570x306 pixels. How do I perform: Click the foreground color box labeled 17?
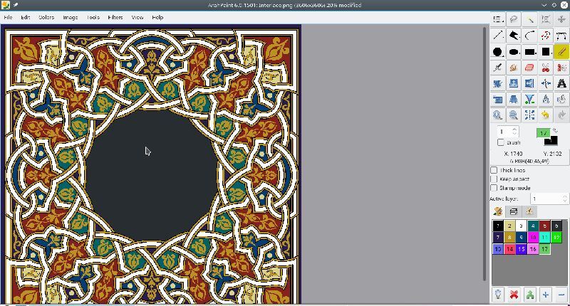point(543,133)
